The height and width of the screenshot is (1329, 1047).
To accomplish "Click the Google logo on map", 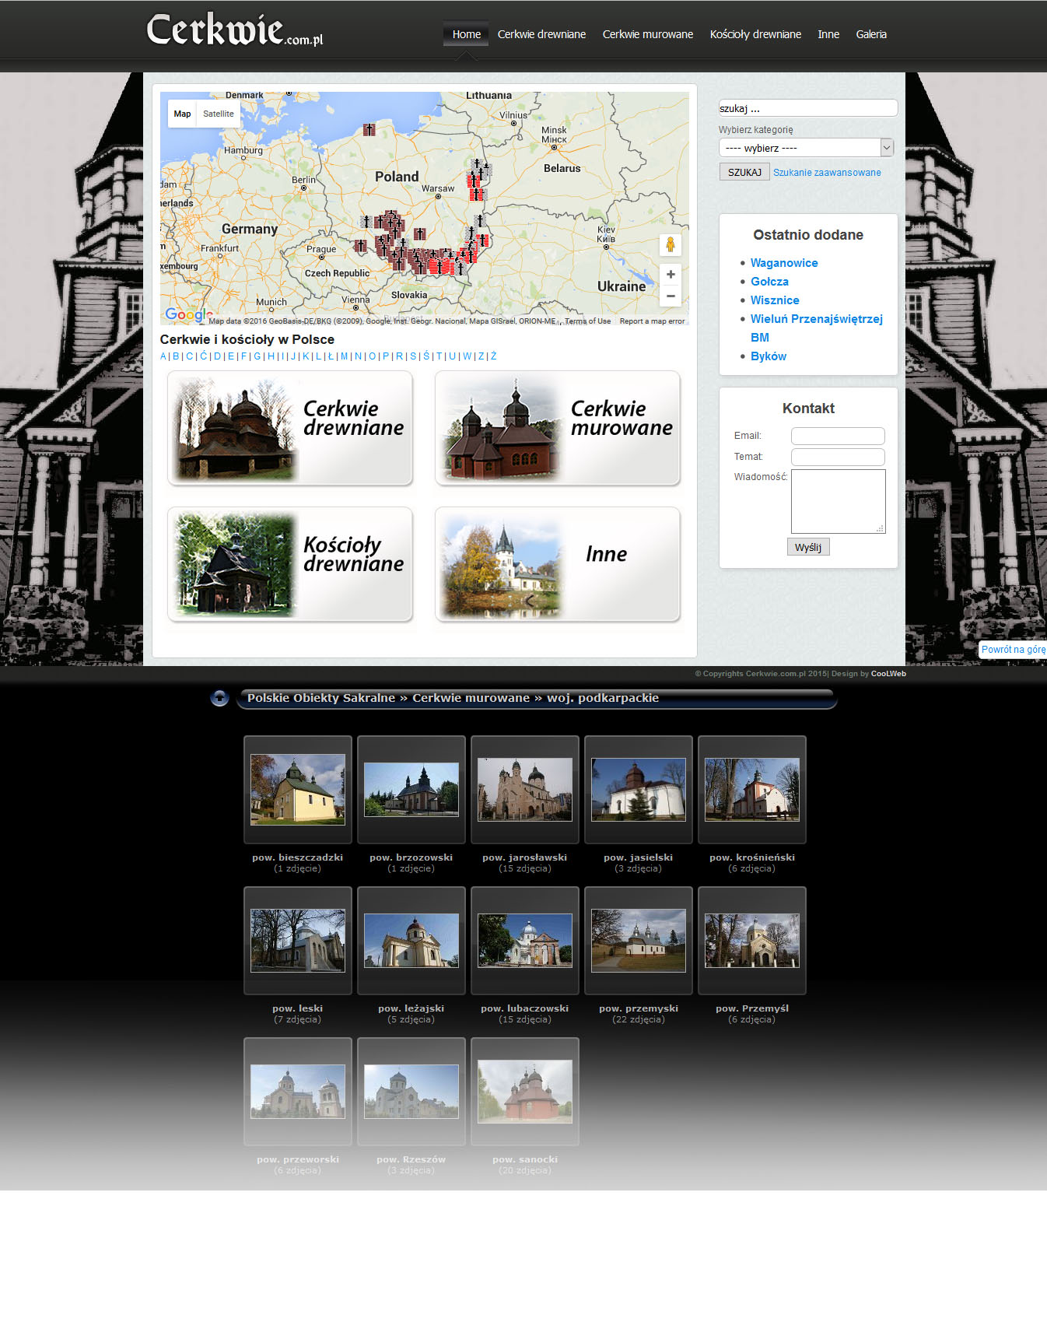I will tap(187, 314).
